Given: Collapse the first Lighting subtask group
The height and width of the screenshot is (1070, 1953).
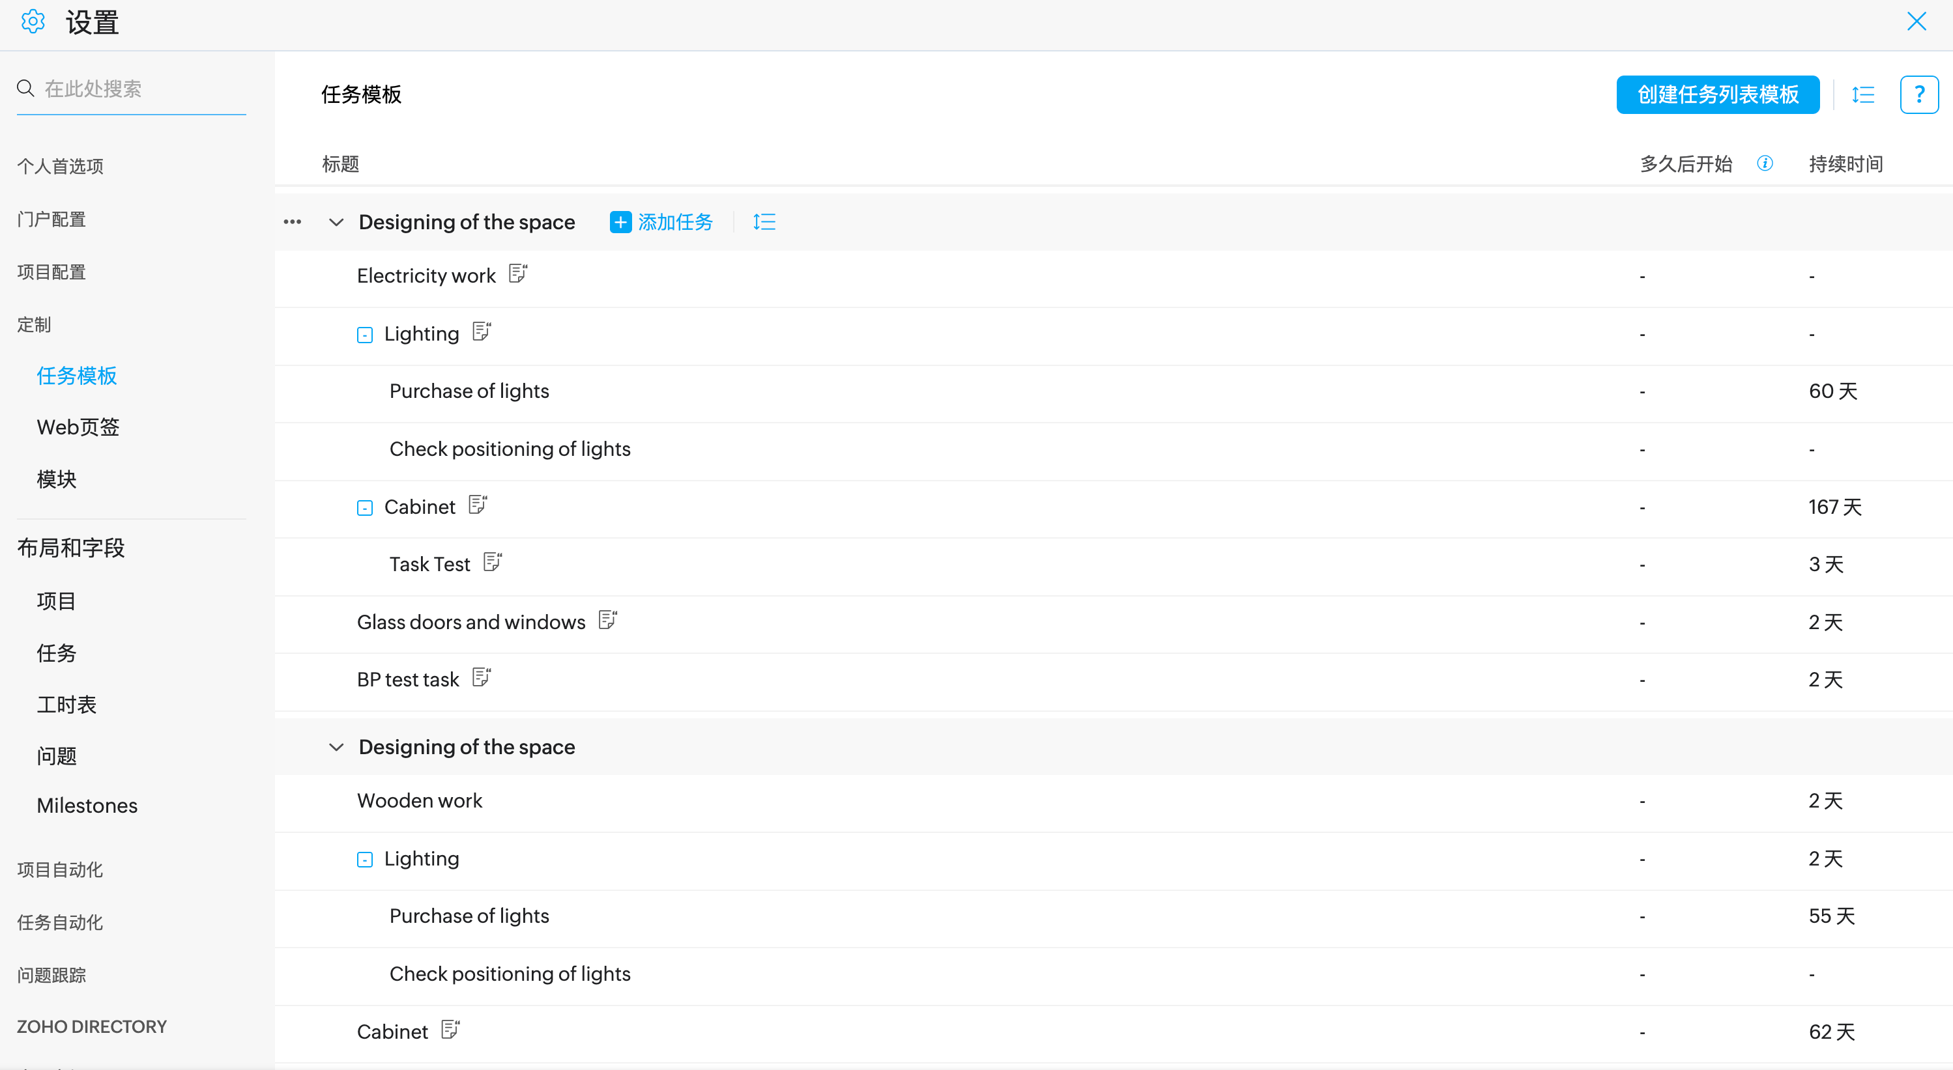Looking at the screenshot, I should click(365, 335).
